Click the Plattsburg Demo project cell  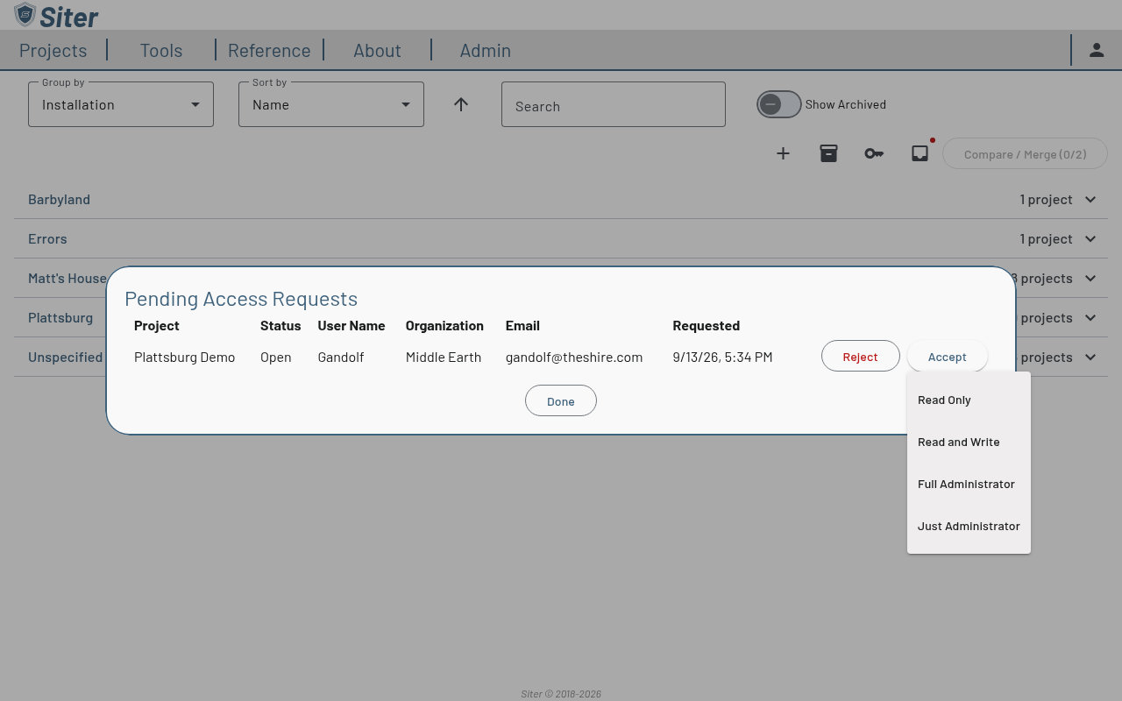point(184,357)
